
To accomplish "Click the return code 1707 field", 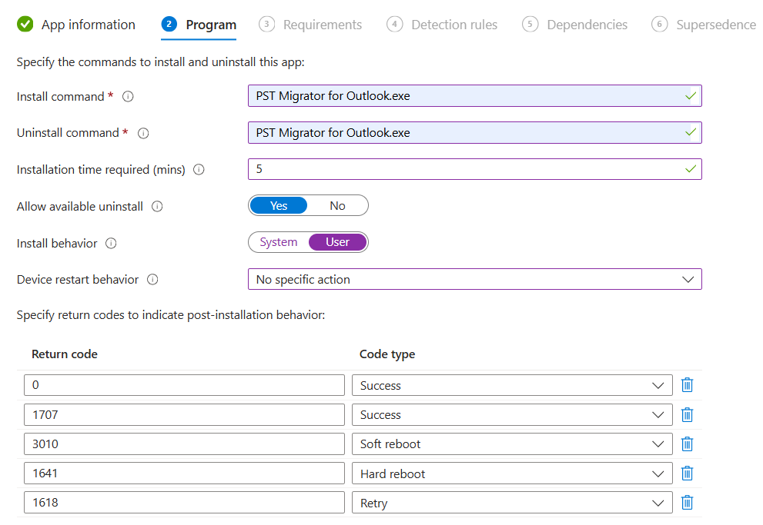I will click(x=184, y=415).
